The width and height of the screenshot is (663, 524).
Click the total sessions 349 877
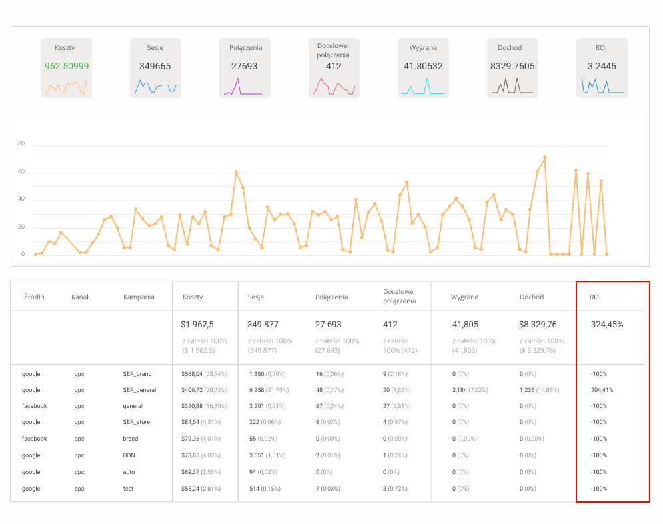(x=263, y=325)
